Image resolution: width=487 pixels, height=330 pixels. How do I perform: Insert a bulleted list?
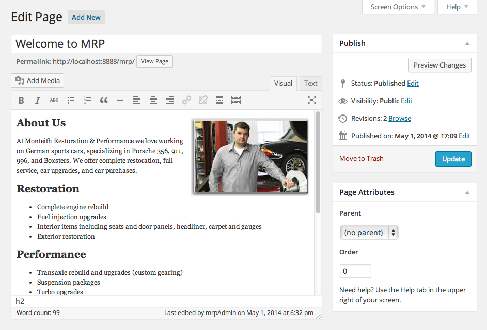coord(71,101)
